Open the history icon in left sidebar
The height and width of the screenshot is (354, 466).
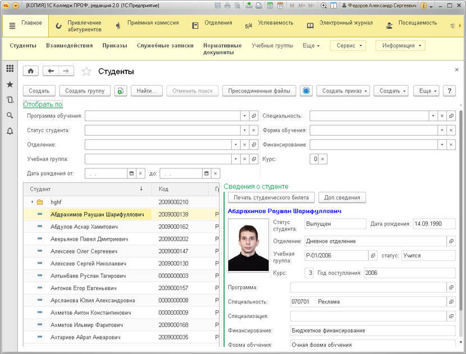point(10,100)
